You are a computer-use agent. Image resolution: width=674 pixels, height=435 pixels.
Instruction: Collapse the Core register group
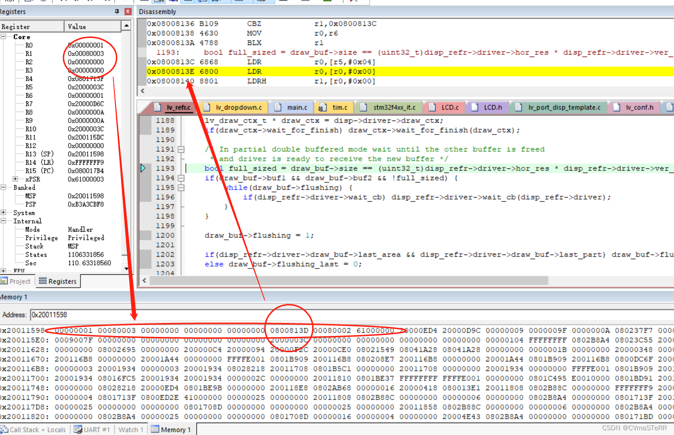pyautogui.click(x=4, y=36)
